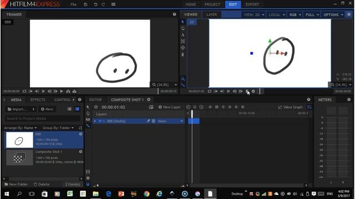Switch Media panel to list view
Viewport: 355px width, 199px height.
coord(69,109)
